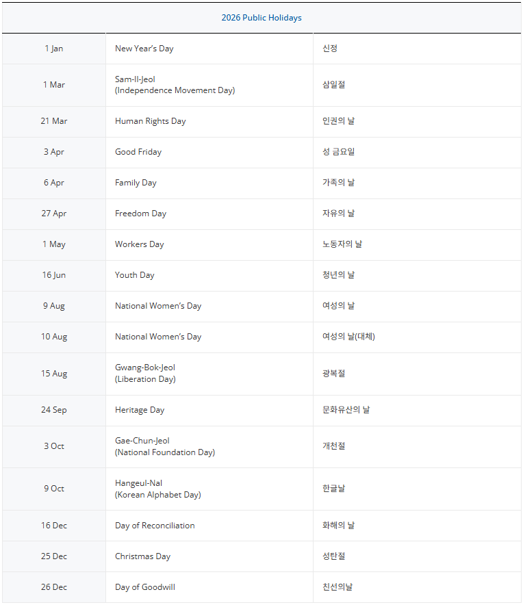Select Gwang-Bok-Jeol Liberation Day entry
The height and width of the screenshot is (605, 523).
[x=145, y=373]
